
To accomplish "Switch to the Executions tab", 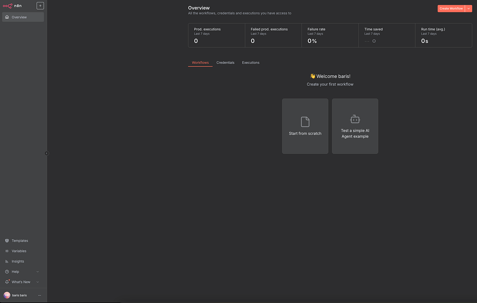I will 251,63.
